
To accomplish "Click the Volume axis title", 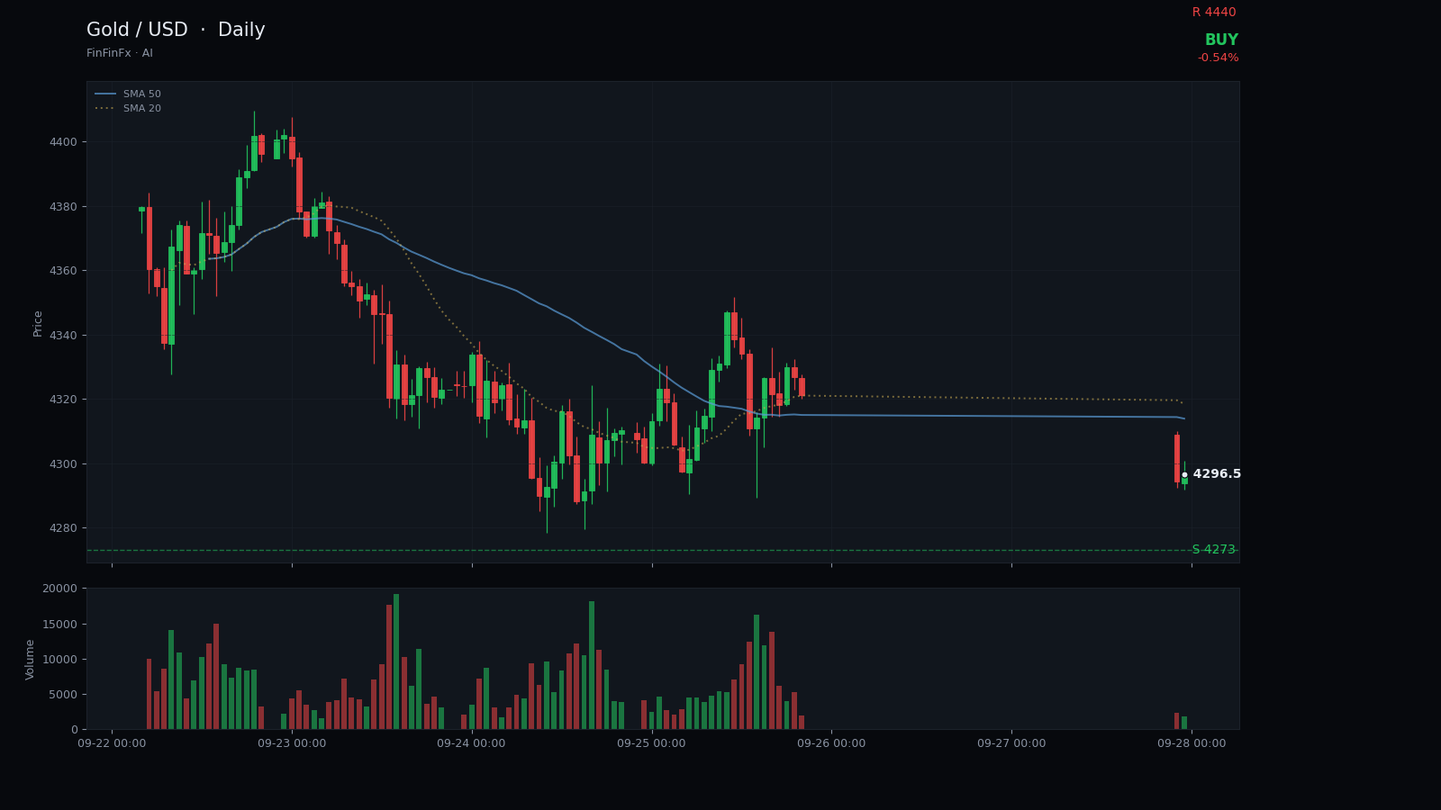I will click(x=30, y=659).
